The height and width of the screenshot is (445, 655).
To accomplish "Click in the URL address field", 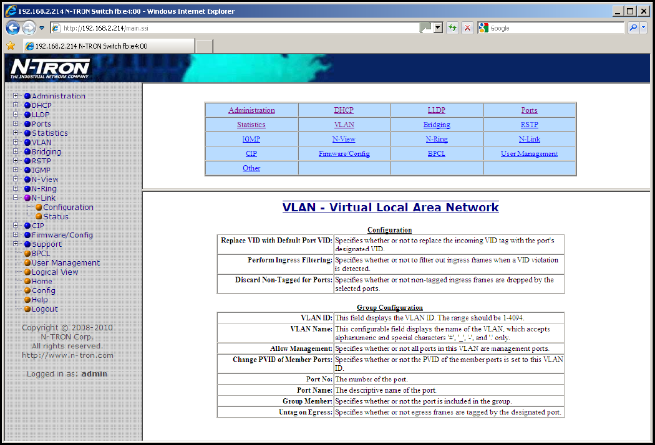I will [240, 28].
